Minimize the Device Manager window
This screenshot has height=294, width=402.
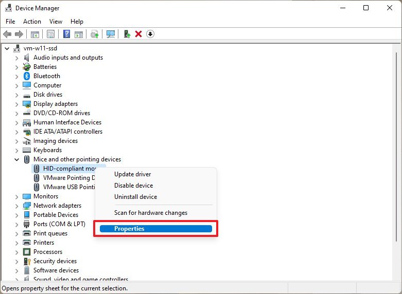point(343,8)
